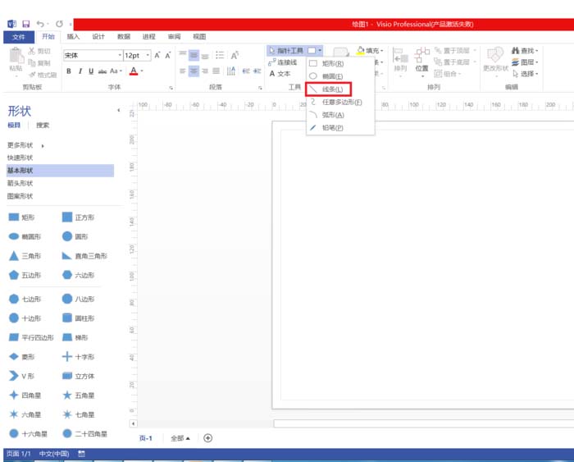The width and height of the screenshot is (574, 462).
Task: Click the Redo icon in title bar
Action: (x=59, y=24)
